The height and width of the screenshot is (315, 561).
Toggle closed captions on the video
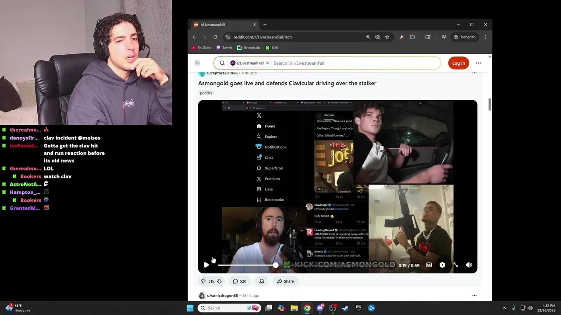429,265
